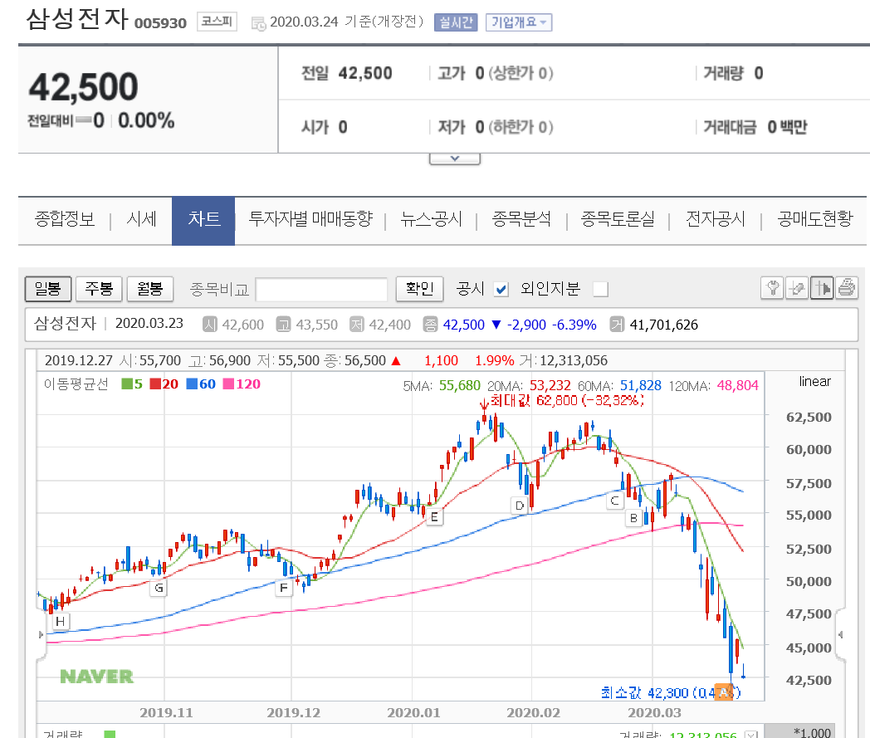Click the right chart scroll arrow
870x738 pixels.
pyautogui.click(x=841, y=634)
